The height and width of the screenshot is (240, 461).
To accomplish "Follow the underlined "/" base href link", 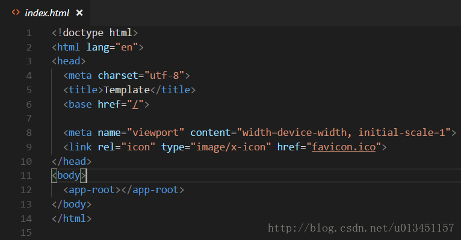I will [x=135, y=104].
